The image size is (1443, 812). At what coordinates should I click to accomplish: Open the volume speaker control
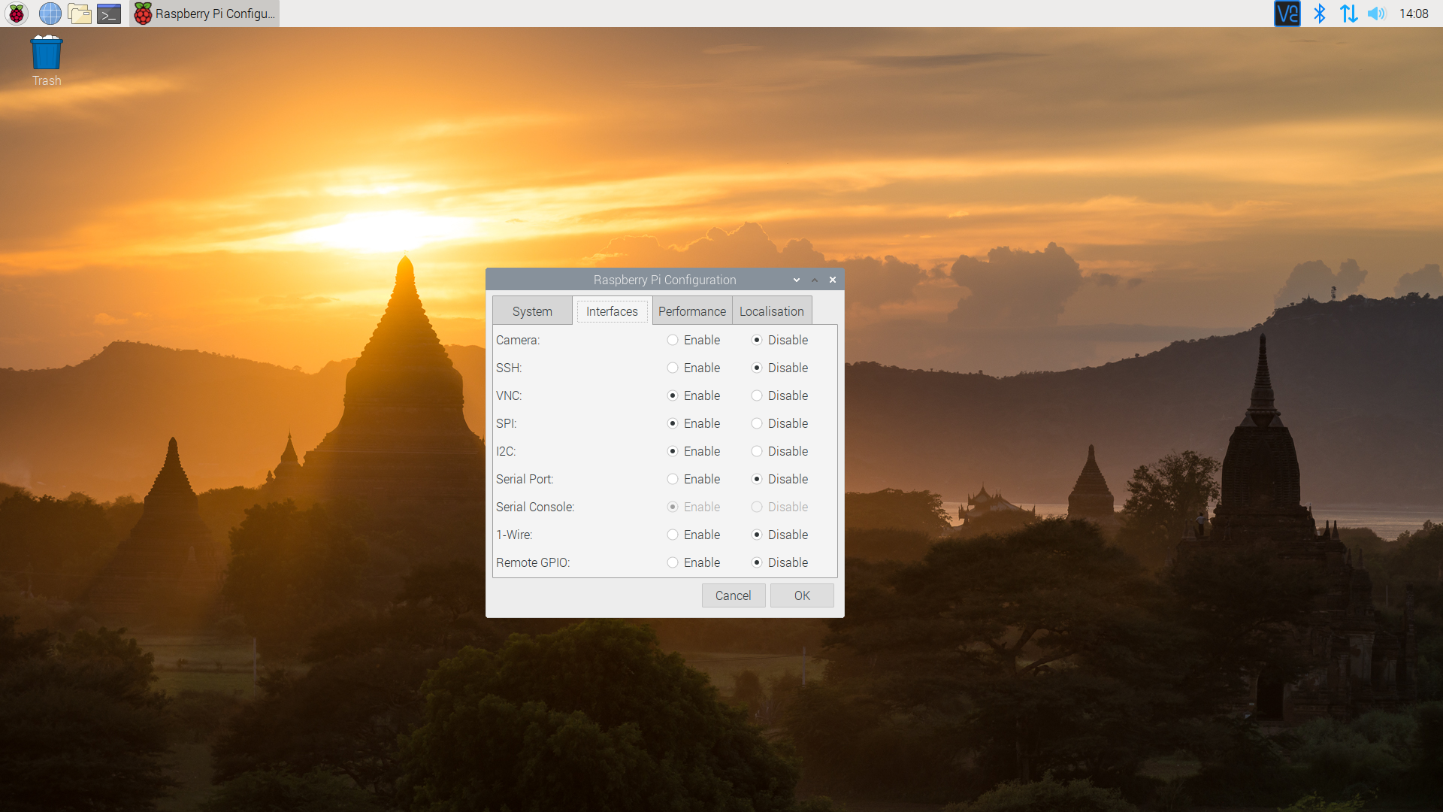(1376, 14)
